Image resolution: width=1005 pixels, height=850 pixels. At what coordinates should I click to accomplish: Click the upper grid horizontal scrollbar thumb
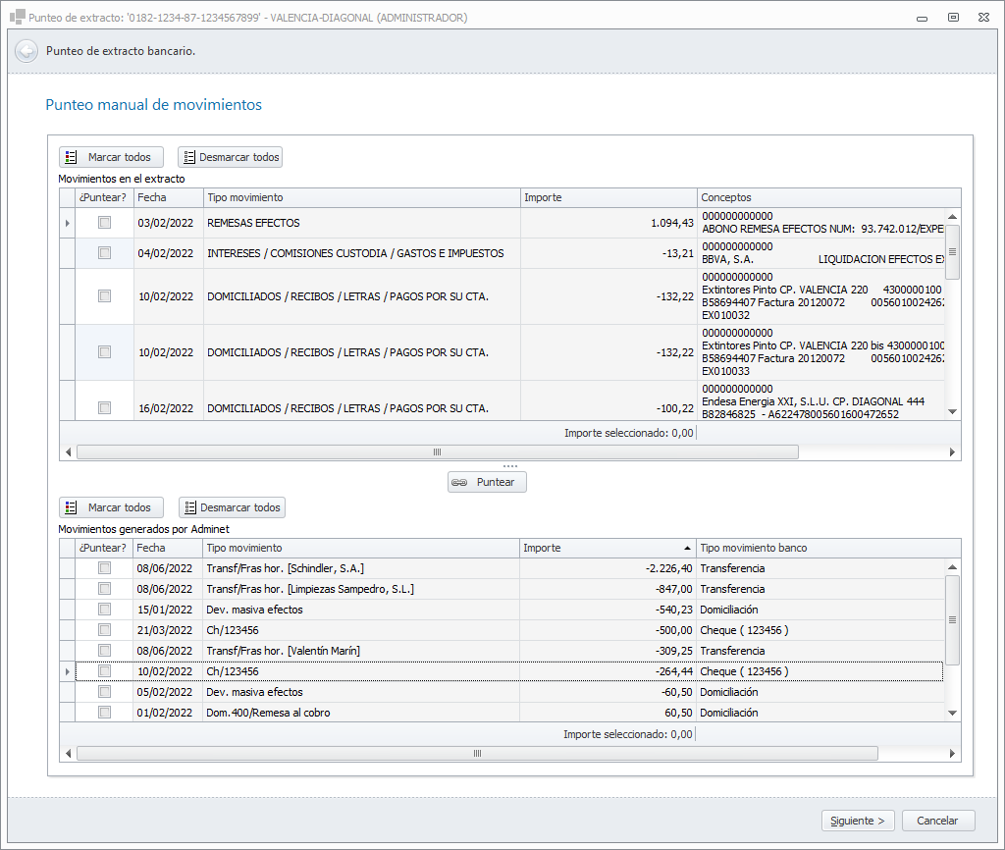coord(437,452)
